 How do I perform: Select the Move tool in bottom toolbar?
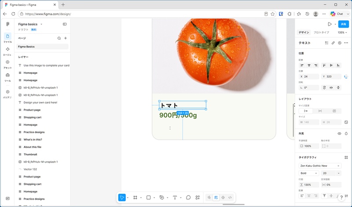[x=122, y=197]
